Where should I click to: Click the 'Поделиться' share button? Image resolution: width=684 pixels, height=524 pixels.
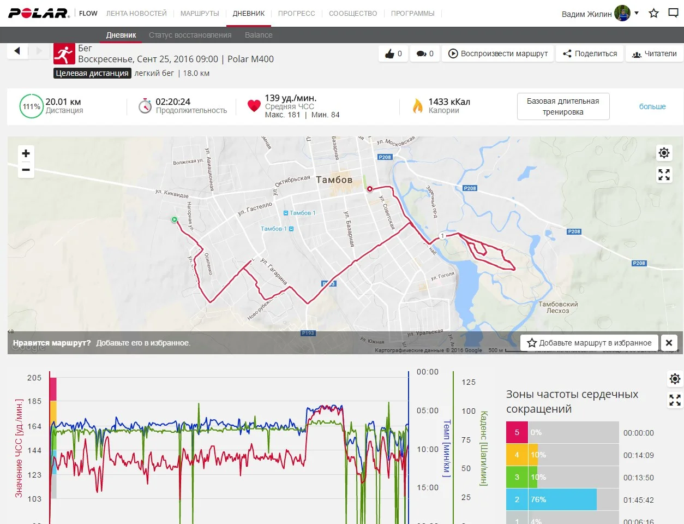point(590,53)
